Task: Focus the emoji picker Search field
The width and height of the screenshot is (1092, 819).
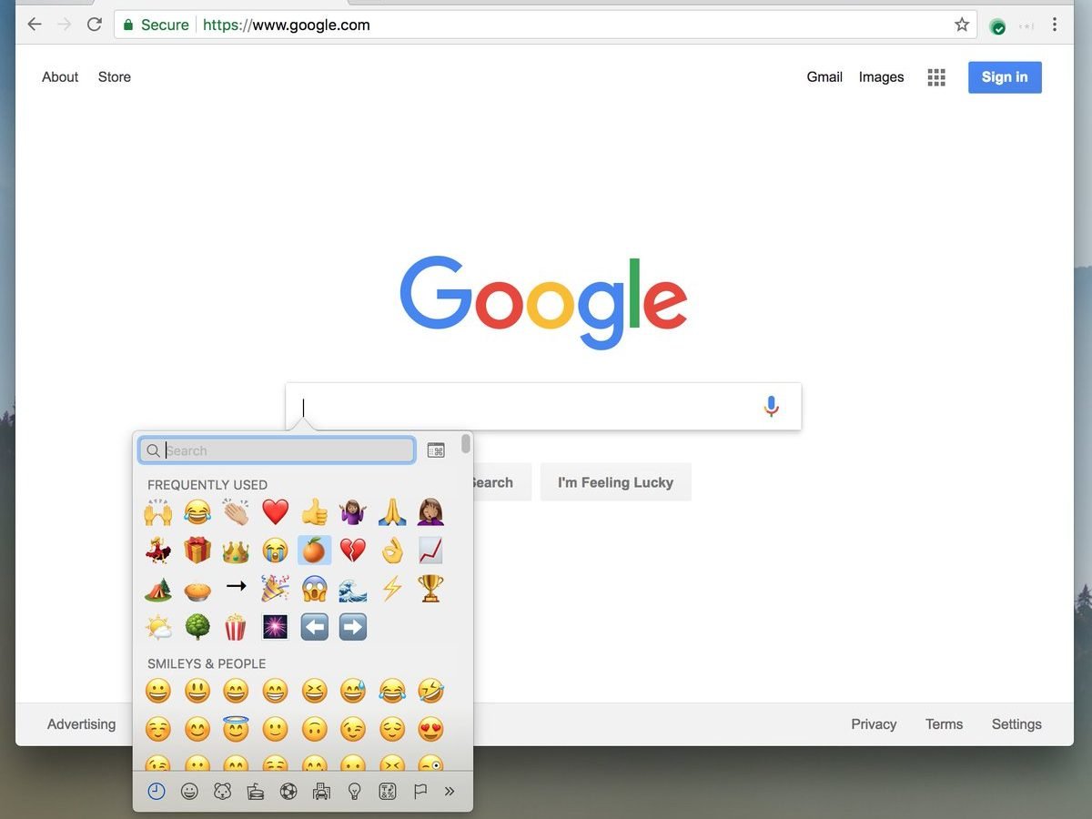Action: [x=278, y=450]
